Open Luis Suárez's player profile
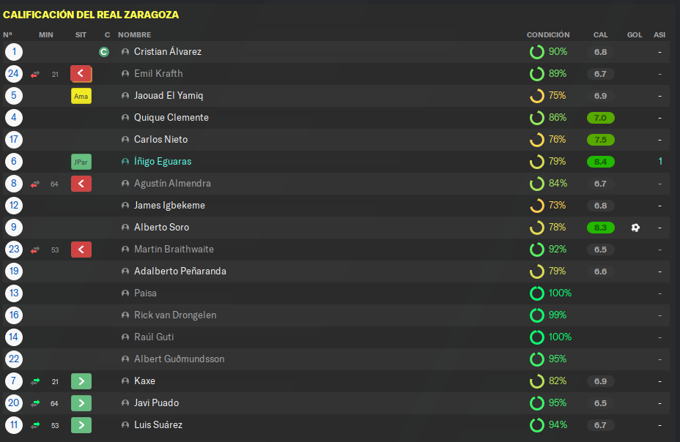This screenshot has height=442, width=680. 158,424
